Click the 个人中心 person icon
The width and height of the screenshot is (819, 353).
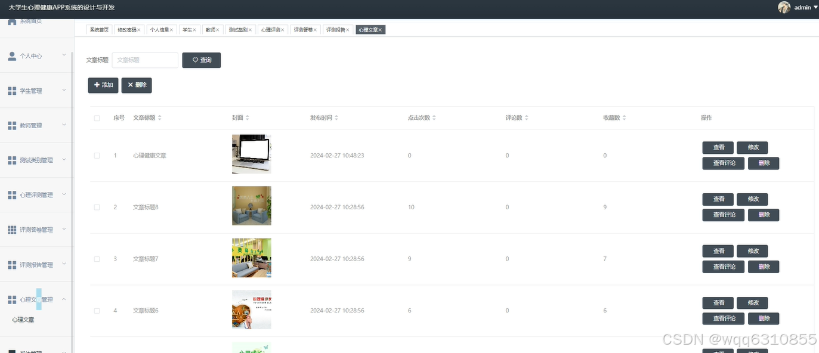[x=12, y=56]
